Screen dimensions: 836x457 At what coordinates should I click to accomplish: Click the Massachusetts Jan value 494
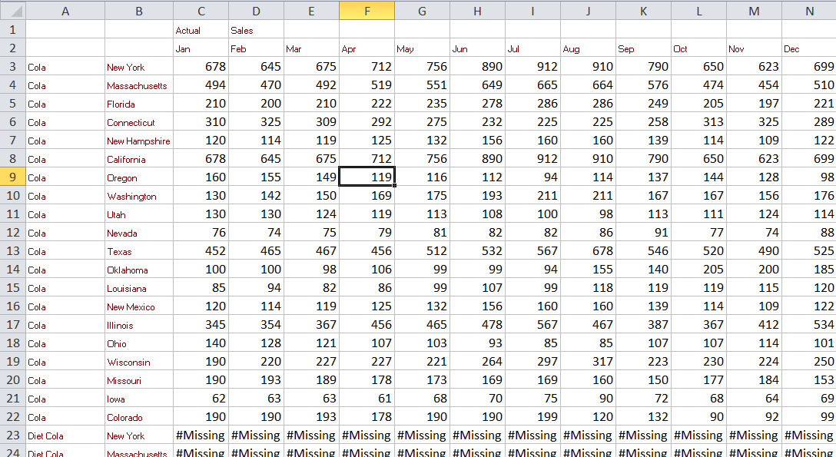(201, 85)
